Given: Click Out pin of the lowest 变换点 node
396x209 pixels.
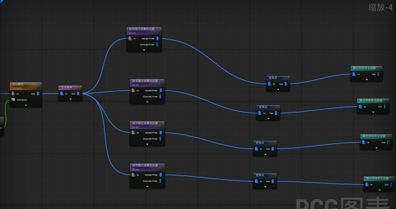Looking at the screenshot, I should point(273,181).
